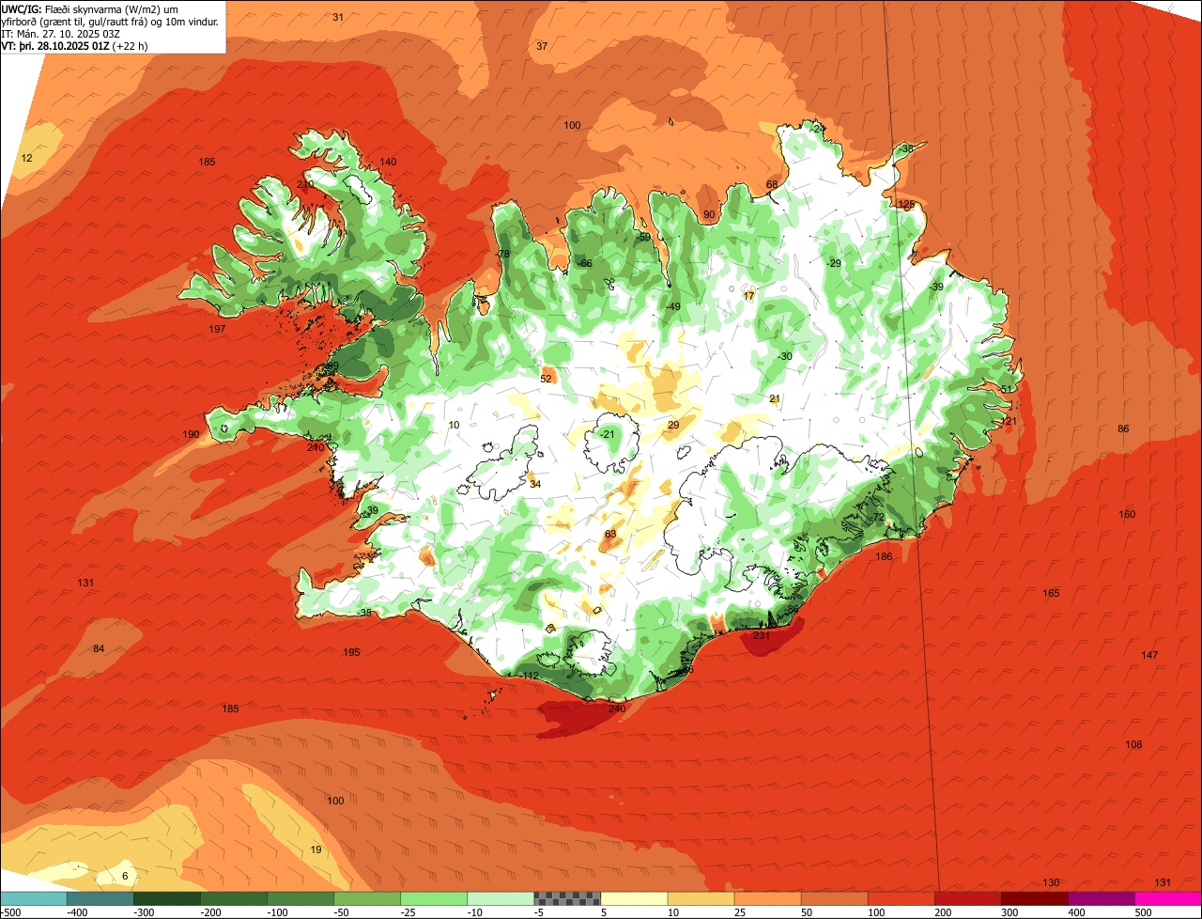
Task: Click the pale green -10 to -5 swatch
Action: tap(501, 898)
